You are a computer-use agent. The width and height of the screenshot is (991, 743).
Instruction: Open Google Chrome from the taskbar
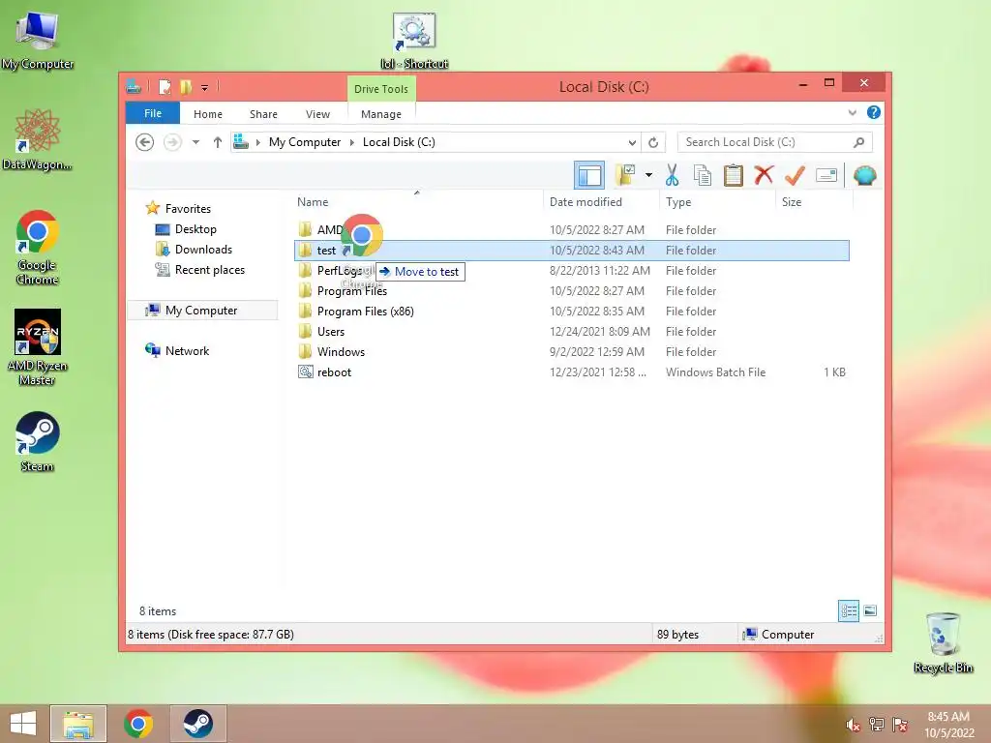[x=138, y=724]
